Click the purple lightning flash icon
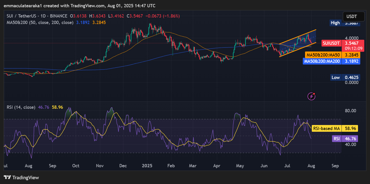Screen dimensions: 370x184 [x=312, y=96]
